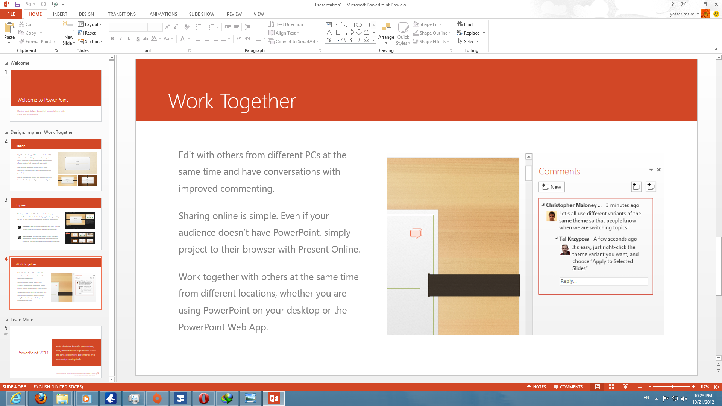
Task: Click Convert to SmartArt
Action: pos(293,41)
